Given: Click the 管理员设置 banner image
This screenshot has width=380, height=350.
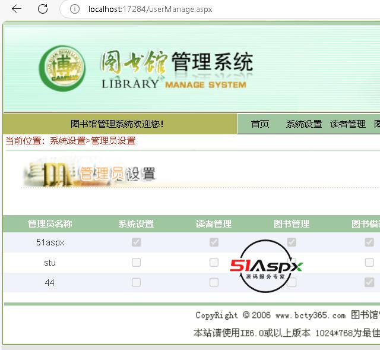Looking at the screenshot, I should point(90,173).
